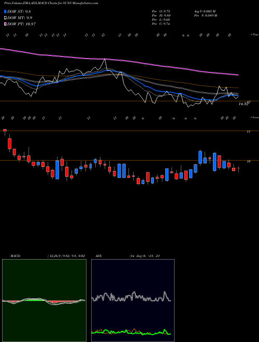Click the 'Pre H: 9.89' high value
This screenshot has height=342, width=259.
pyautogui.click(x=161, y=15)
